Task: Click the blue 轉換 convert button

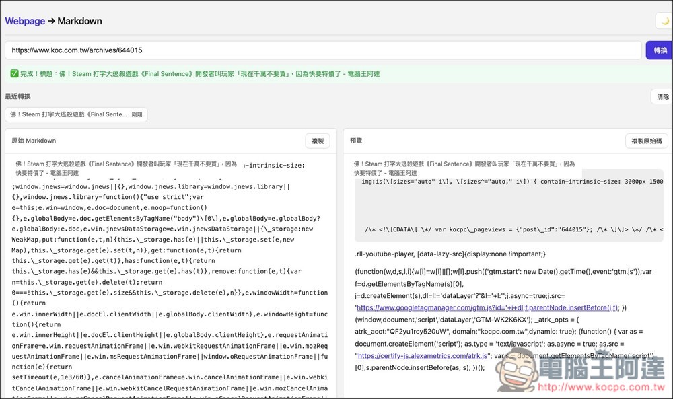Action: click(x=660, y=50)
